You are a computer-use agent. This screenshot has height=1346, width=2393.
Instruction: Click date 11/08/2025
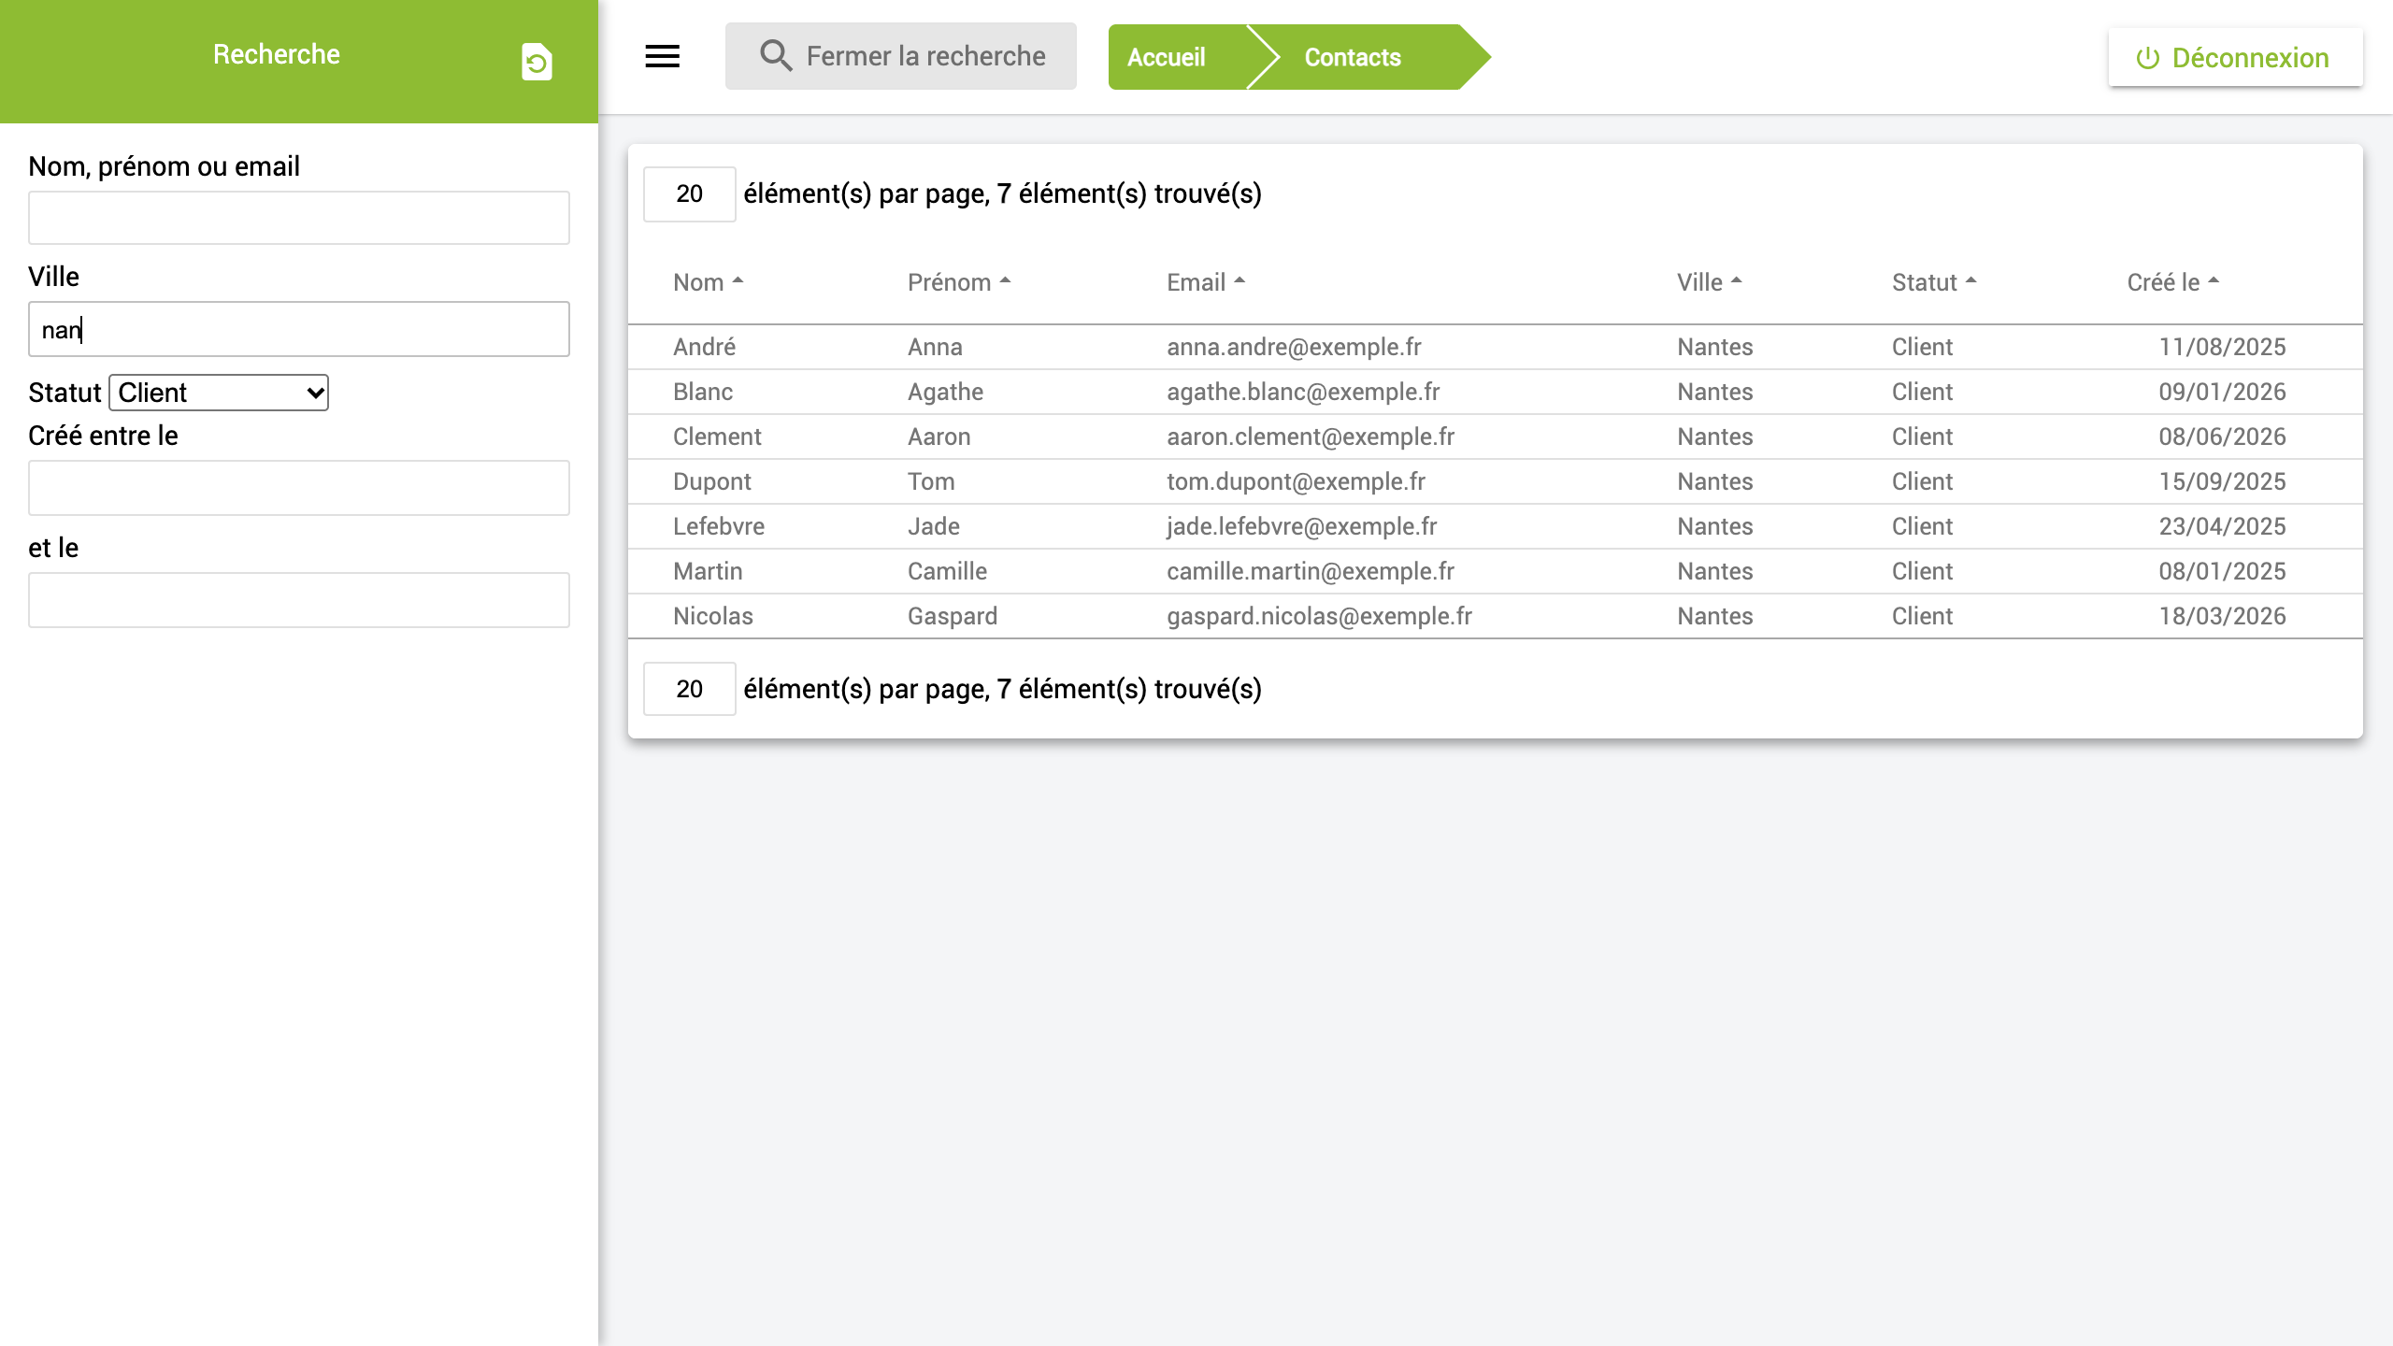coord(2222,347)
